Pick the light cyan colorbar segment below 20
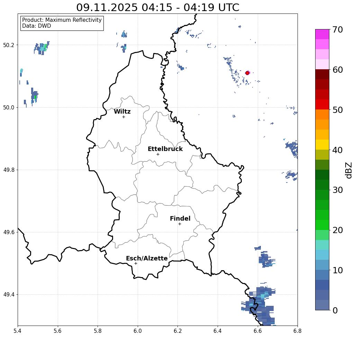 pyautogui.click(x=322, y=245)
